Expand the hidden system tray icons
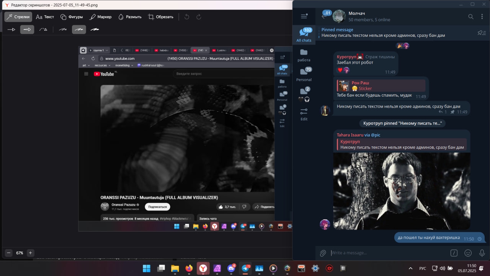This screenshot has width=490, height=276. [x=411, y=268]
